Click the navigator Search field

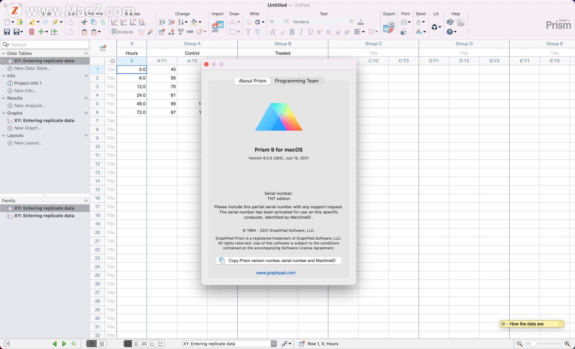click(x=45, y=44)
